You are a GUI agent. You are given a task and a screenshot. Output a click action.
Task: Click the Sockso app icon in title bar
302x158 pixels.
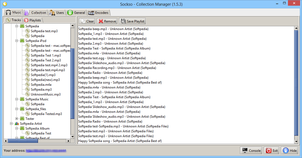click(x=5, y=4)
